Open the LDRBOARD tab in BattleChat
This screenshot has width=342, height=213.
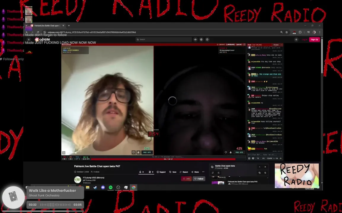[x=231, y=44]
